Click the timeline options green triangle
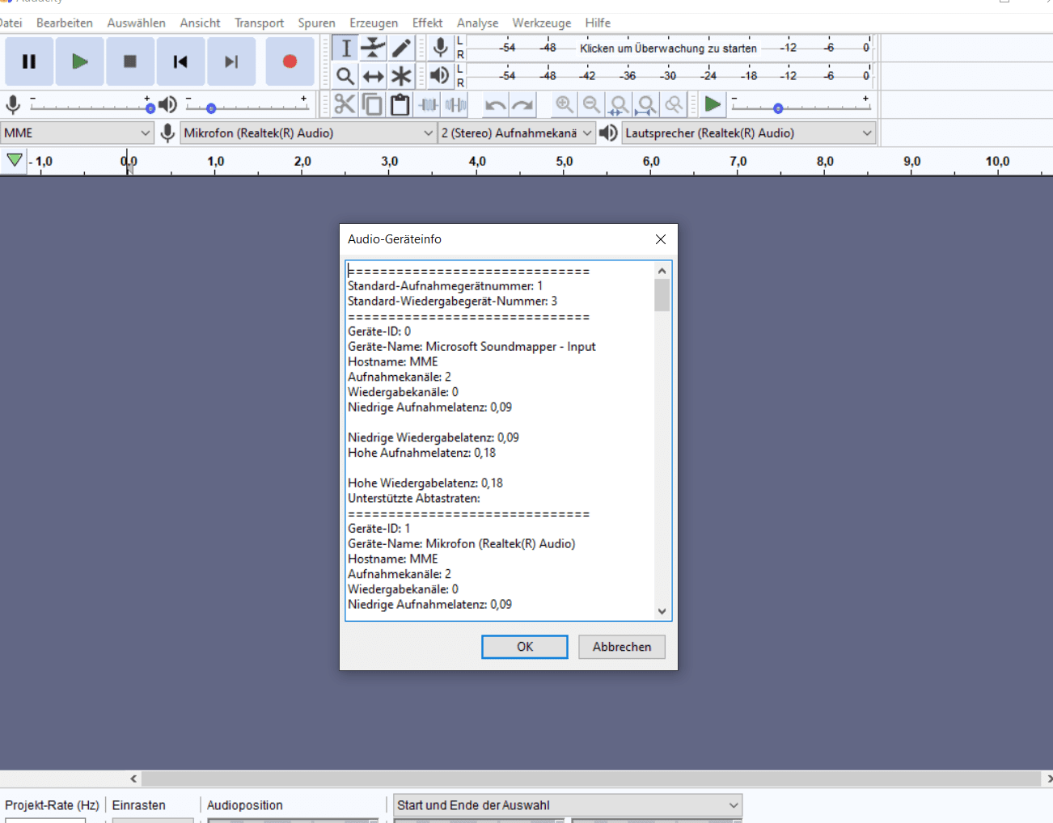Image resolution: width=1053 pixels, height=823 pixels. click(x=15, y=160)
